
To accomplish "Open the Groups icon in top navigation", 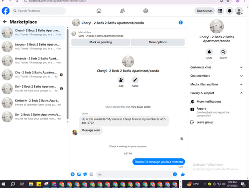I will coord(145,11).
